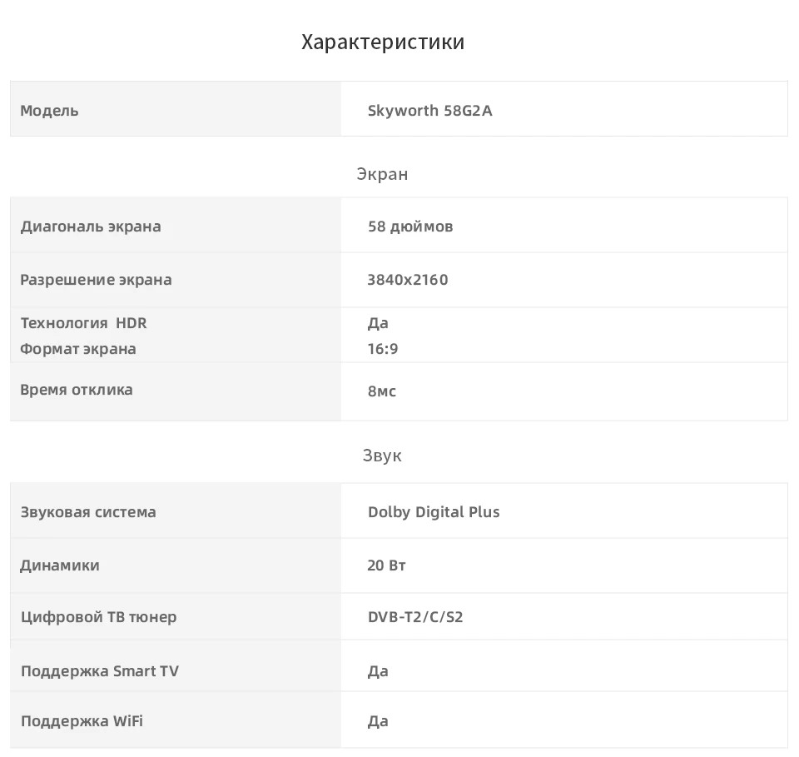
Task: Click the DVB-T2/C/S2 tuner value
Action: point(415,617)
